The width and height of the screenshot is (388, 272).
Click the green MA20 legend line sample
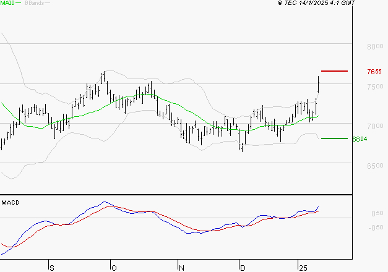tap(19, 3)
